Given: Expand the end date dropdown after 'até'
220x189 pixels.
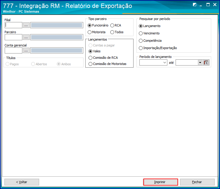Looking at the screenshot, I should pyautogui.click(x=200, y=63).
